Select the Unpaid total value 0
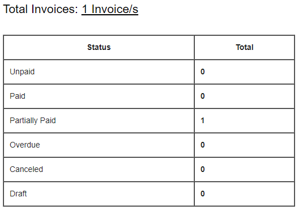The width and height of the screenshot is (299, 210). tap(203, 72)
